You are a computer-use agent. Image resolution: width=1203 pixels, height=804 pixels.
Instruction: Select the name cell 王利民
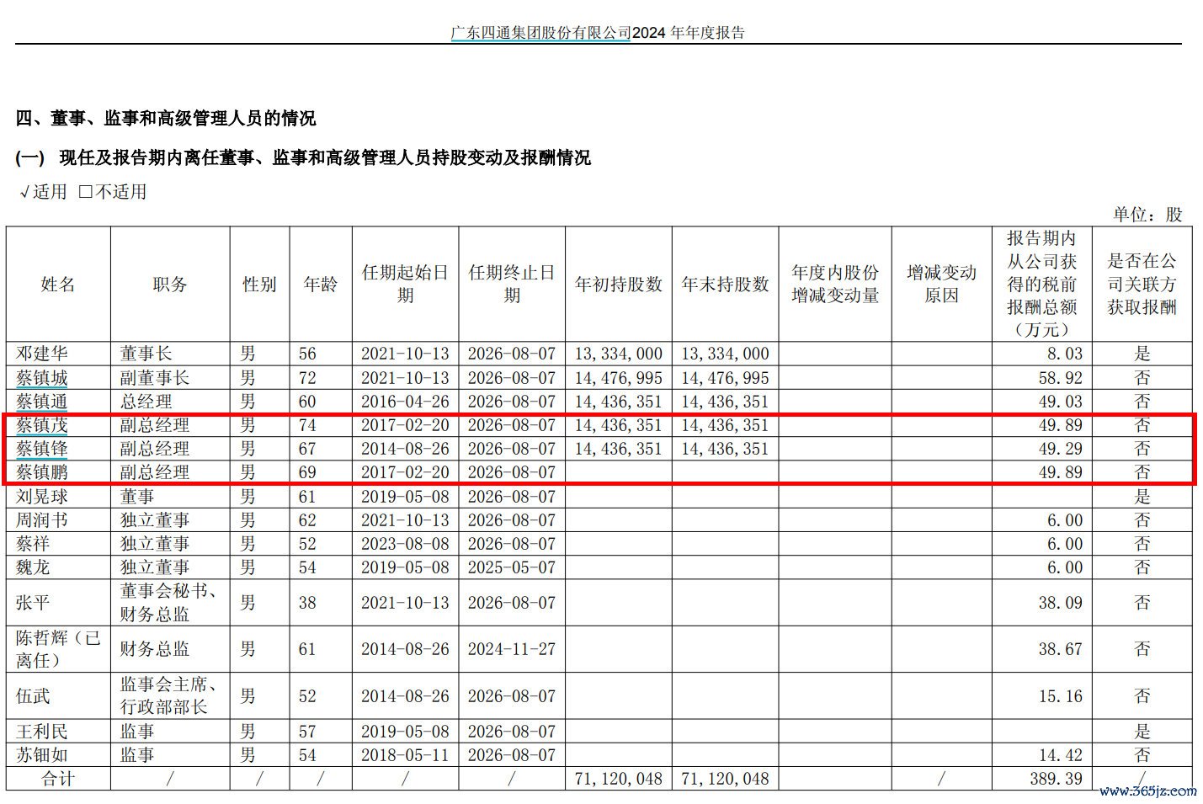pyautogui.click(x=42, y=732)
